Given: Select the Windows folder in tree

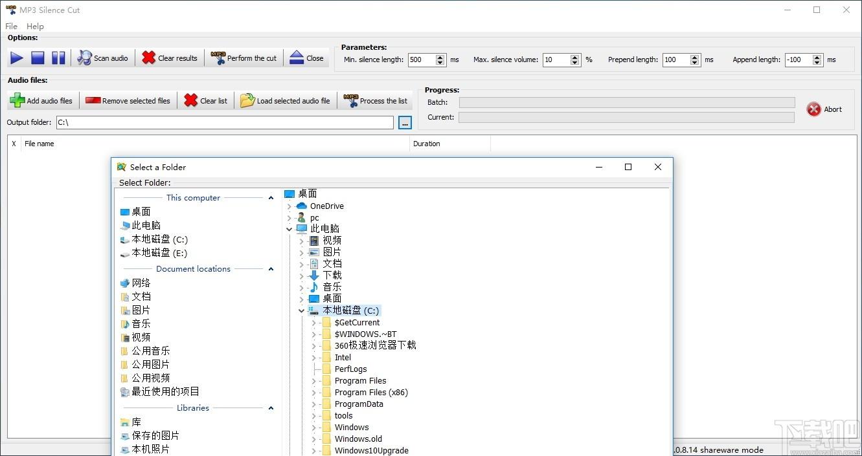Looking at the screenshot, I should click(x=352, y=428).
